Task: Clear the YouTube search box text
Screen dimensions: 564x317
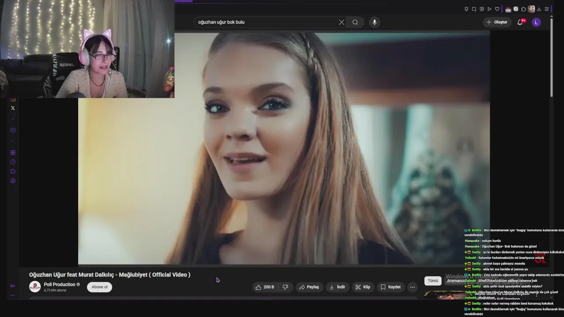Action: tap(341, 22)
